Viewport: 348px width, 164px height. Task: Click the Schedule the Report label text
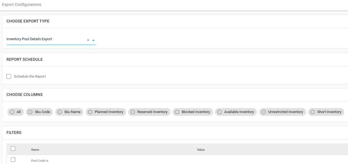[x=30, y=76]
